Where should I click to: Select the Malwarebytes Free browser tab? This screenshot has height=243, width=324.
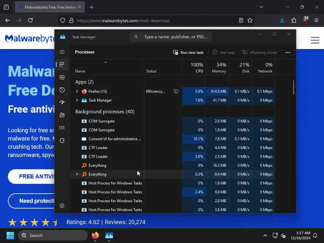(50, 7)
